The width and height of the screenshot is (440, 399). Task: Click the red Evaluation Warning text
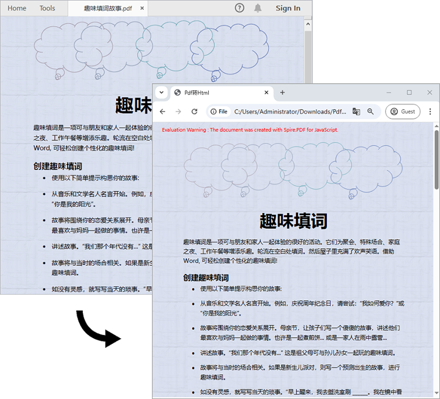250,130
